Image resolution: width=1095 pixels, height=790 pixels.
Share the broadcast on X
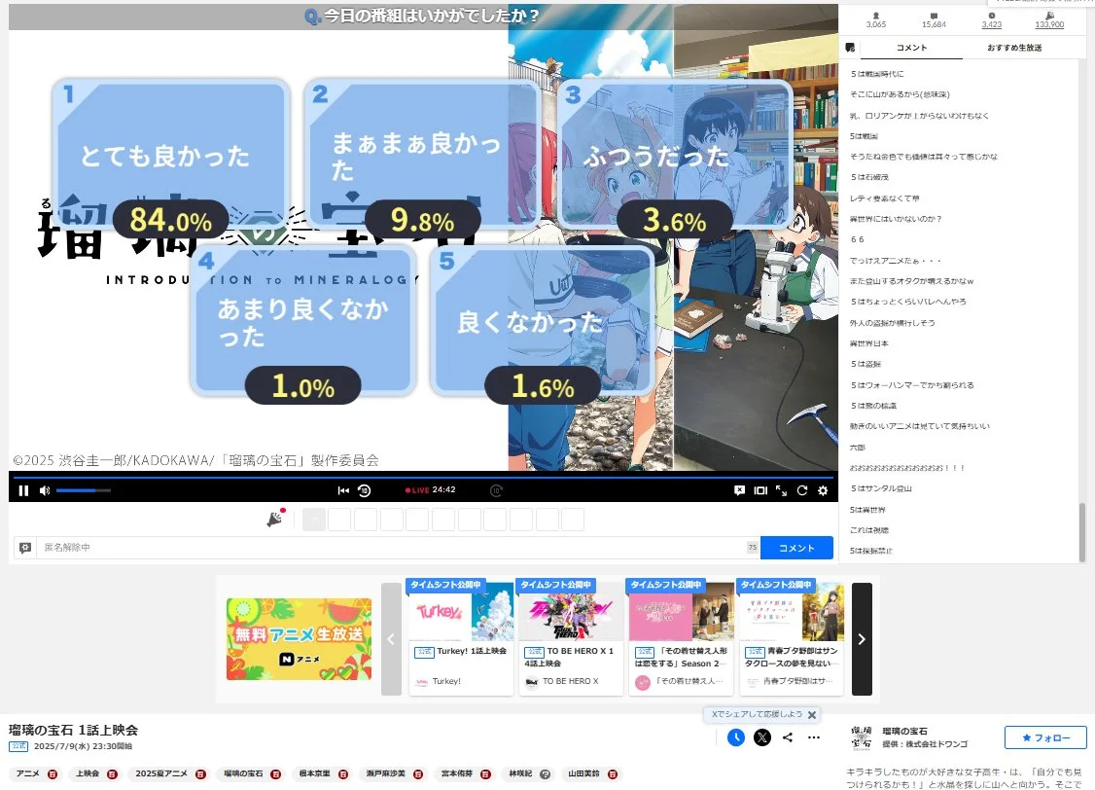click(761, 737)
